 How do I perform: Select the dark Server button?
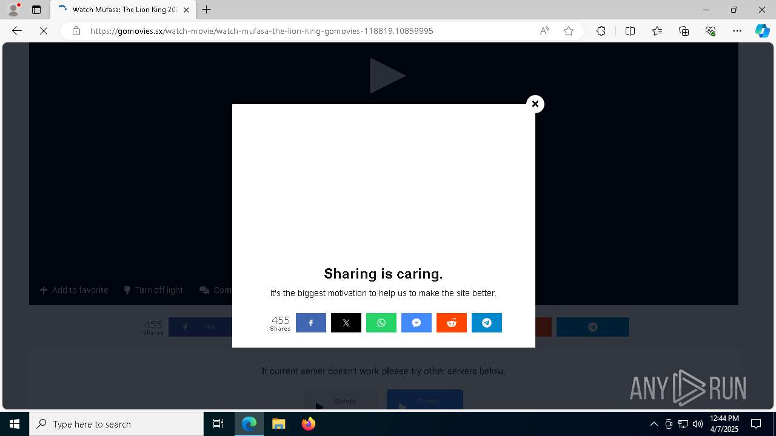tap(341, 400)
